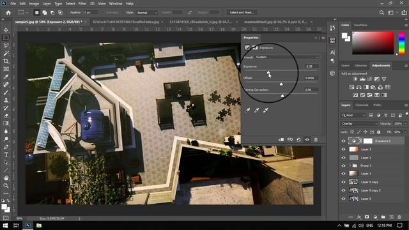Open the blend mode dropdown showing Overlay
Image resolution: width=409 pixels, height=230 pixels.
coord(359,123)
